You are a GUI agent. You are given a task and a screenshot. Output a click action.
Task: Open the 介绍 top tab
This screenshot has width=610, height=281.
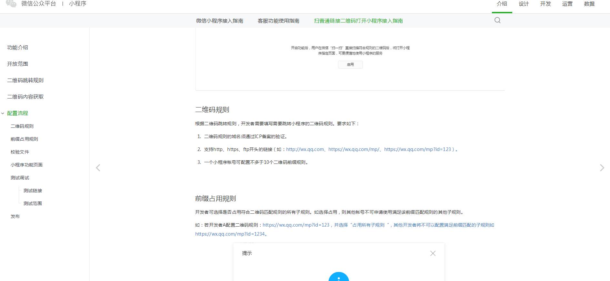point(502,4)
